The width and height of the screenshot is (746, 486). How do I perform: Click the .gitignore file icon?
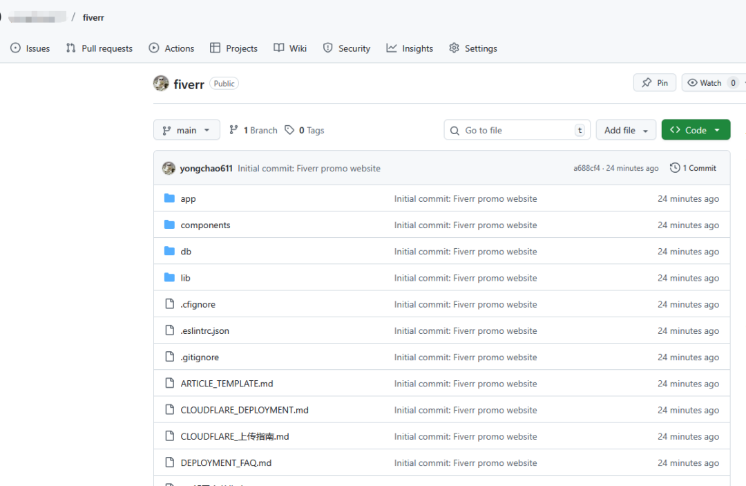coord(169,357)
